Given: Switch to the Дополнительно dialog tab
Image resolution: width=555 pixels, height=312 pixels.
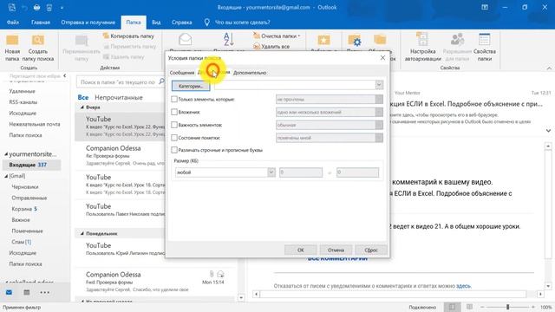Looking at the screenshot, I should [x=250, y=73].
